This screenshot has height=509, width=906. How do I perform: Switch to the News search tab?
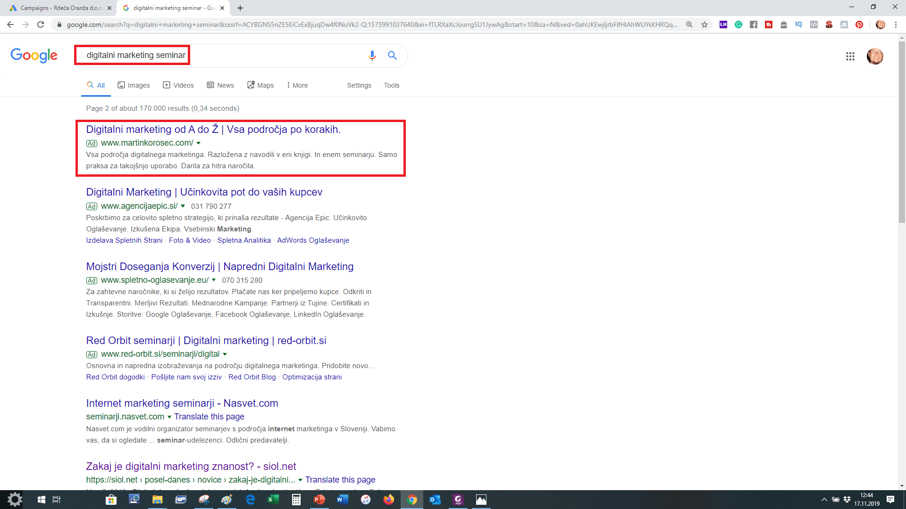(x=220, y=85)
